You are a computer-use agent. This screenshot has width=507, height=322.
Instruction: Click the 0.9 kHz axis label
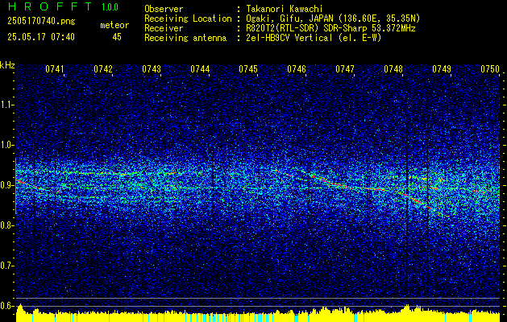tap(7, 185)
